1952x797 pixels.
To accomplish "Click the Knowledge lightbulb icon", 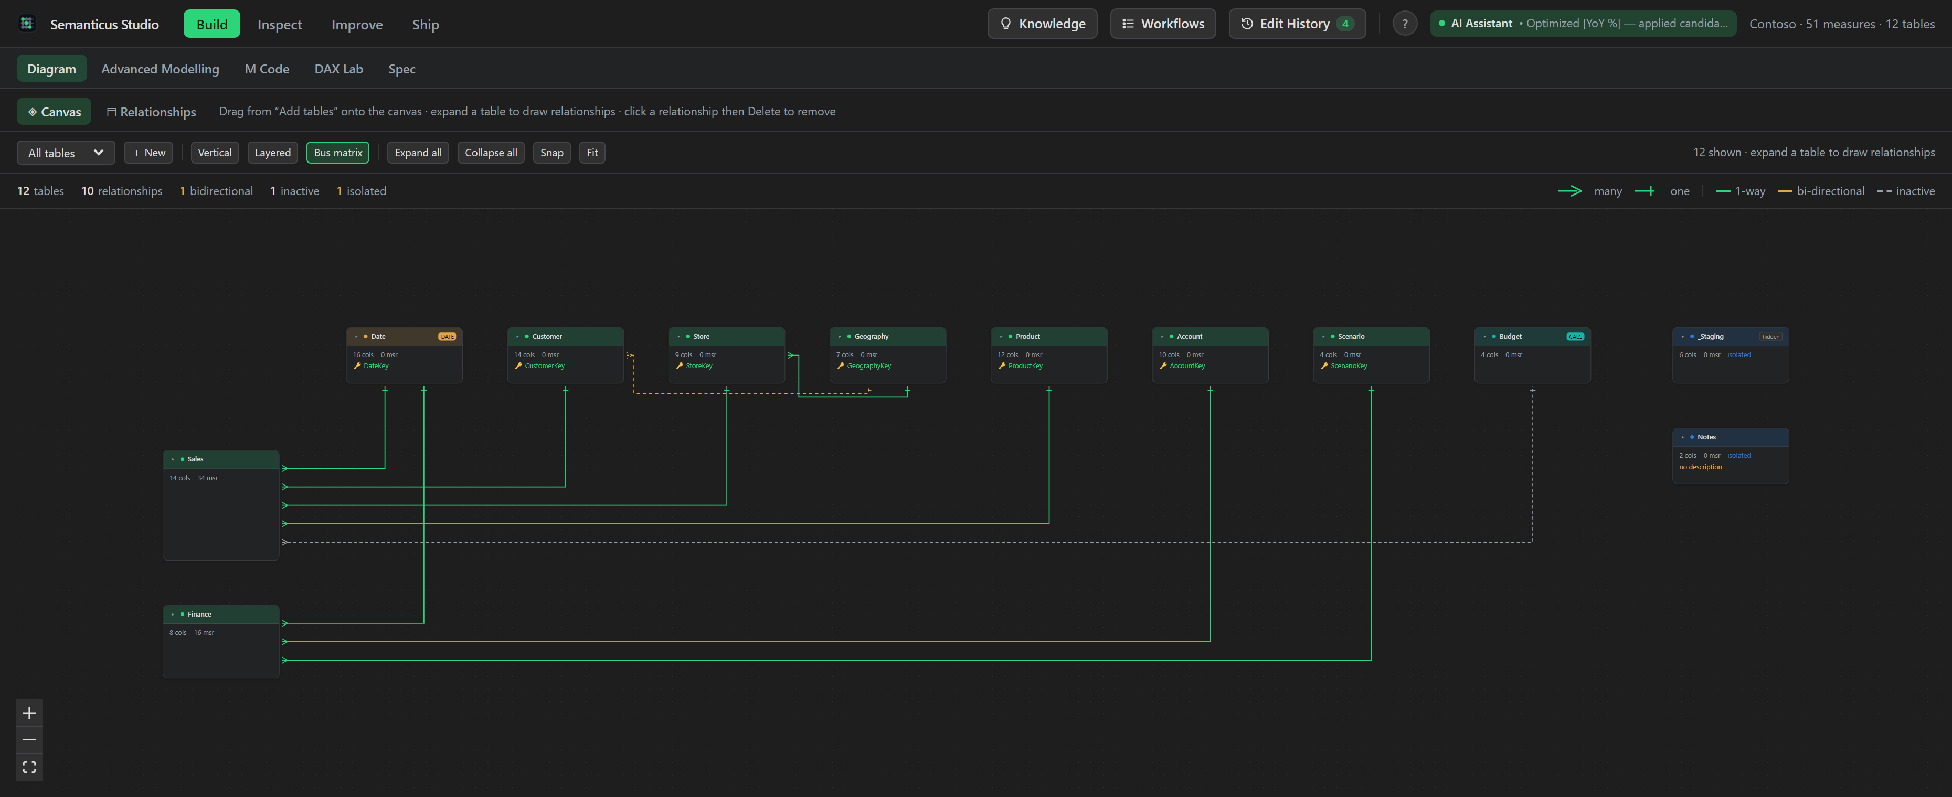I will point(1005,24).
